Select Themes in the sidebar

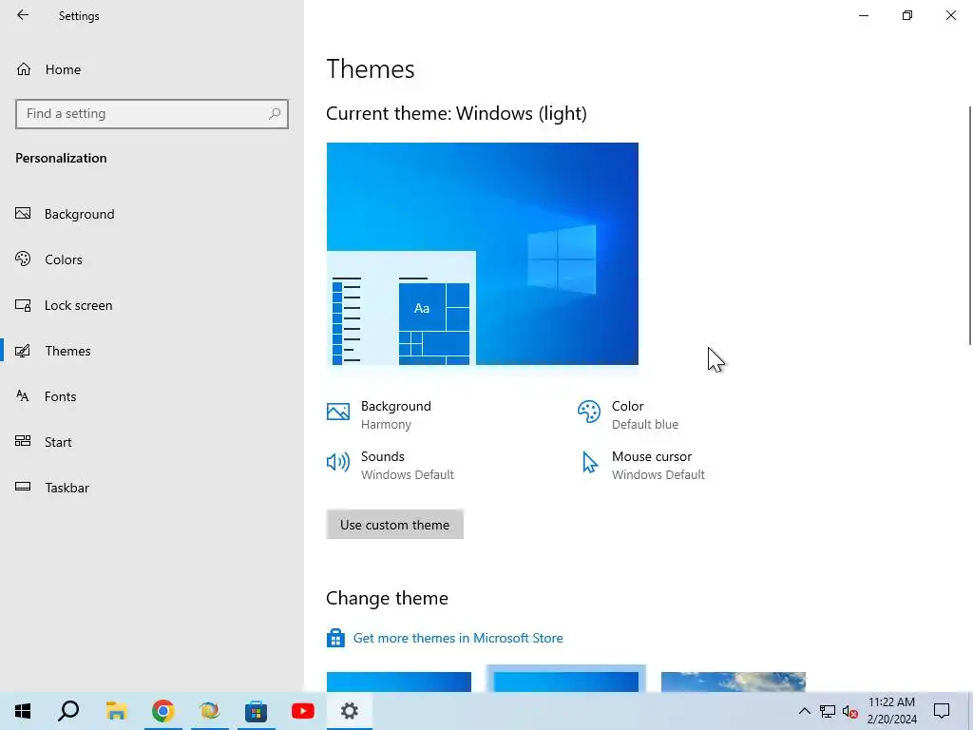pos(67,352)
